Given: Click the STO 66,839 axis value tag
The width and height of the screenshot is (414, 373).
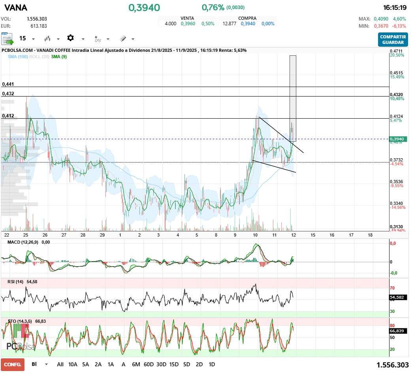Looking at the screenshot, I should click(399, 331).
